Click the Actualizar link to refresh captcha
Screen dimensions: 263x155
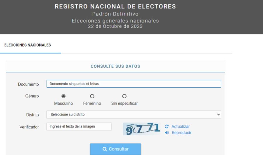[x=181, y=126]
